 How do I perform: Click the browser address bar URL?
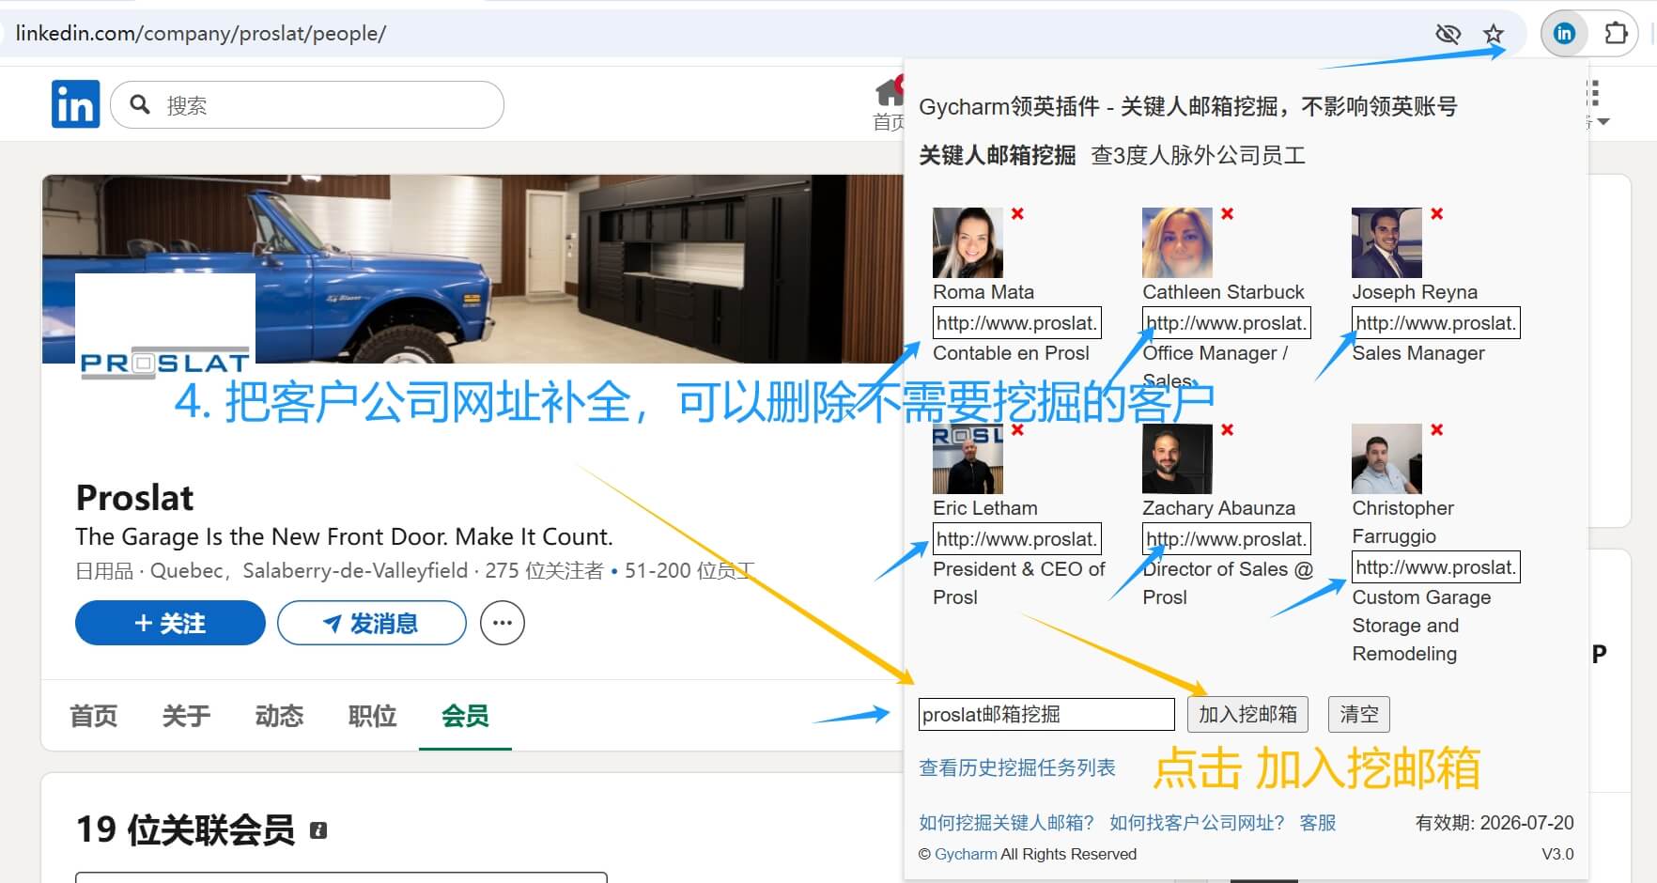[201, 34]
